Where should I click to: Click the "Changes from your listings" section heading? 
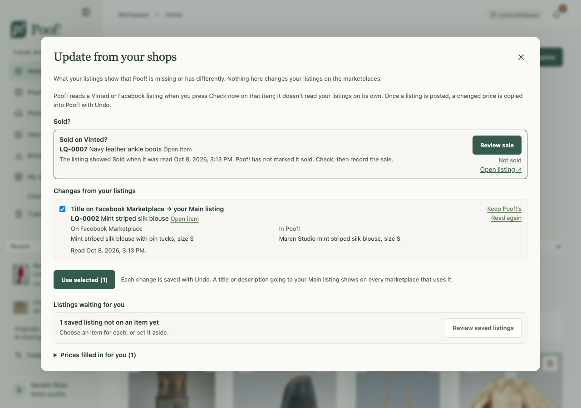pyautogui.click(x=94, y=191)
